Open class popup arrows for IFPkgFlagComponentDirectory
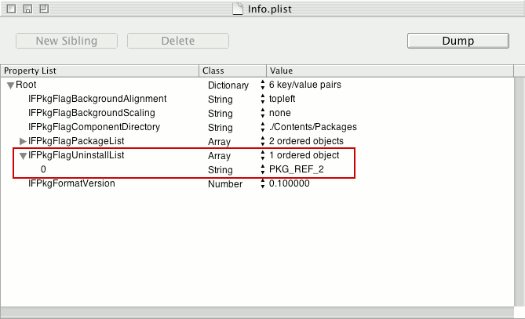This screenshot has width=525, height=319. pyautogui.click(x=262, y=127)
